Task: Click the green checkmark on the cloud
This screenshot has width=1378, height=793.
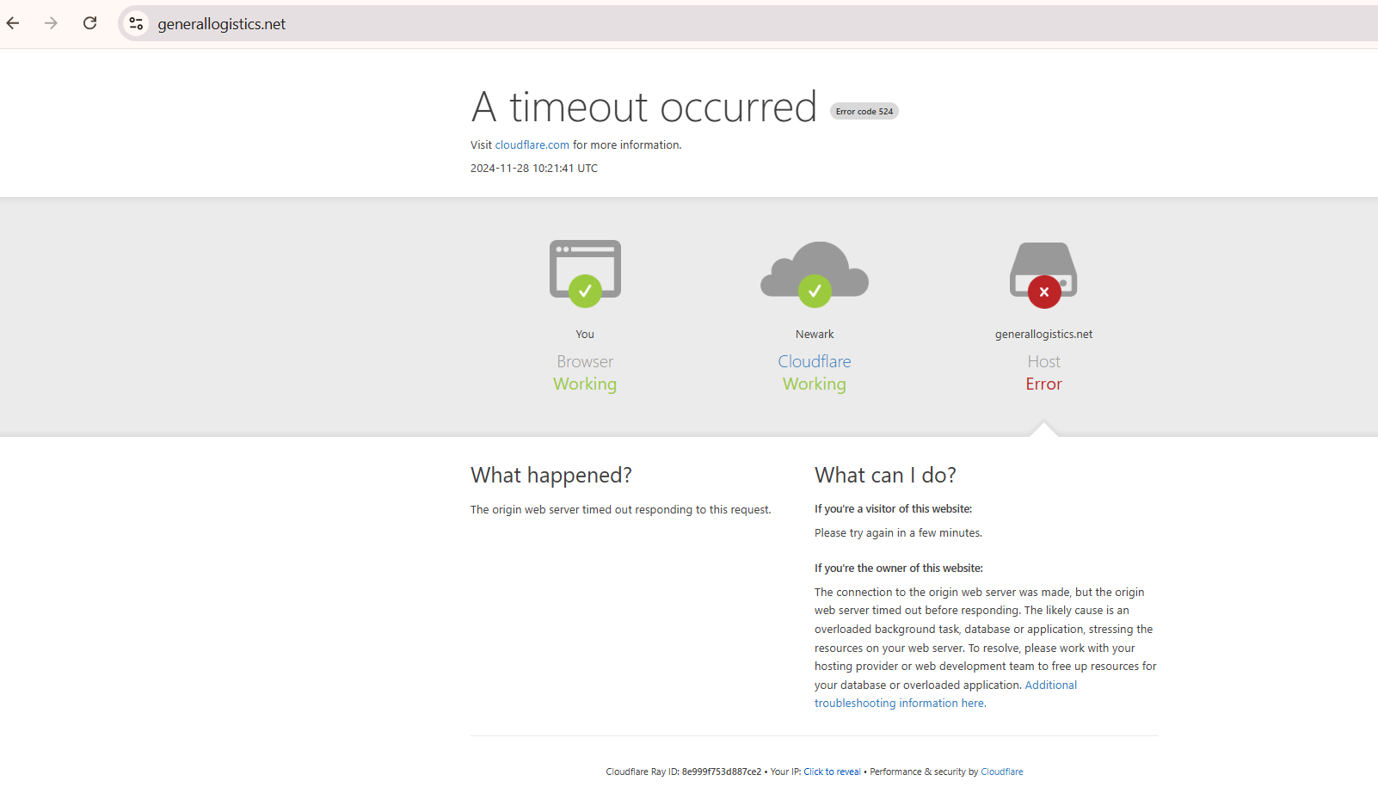Action: [815, 291]
